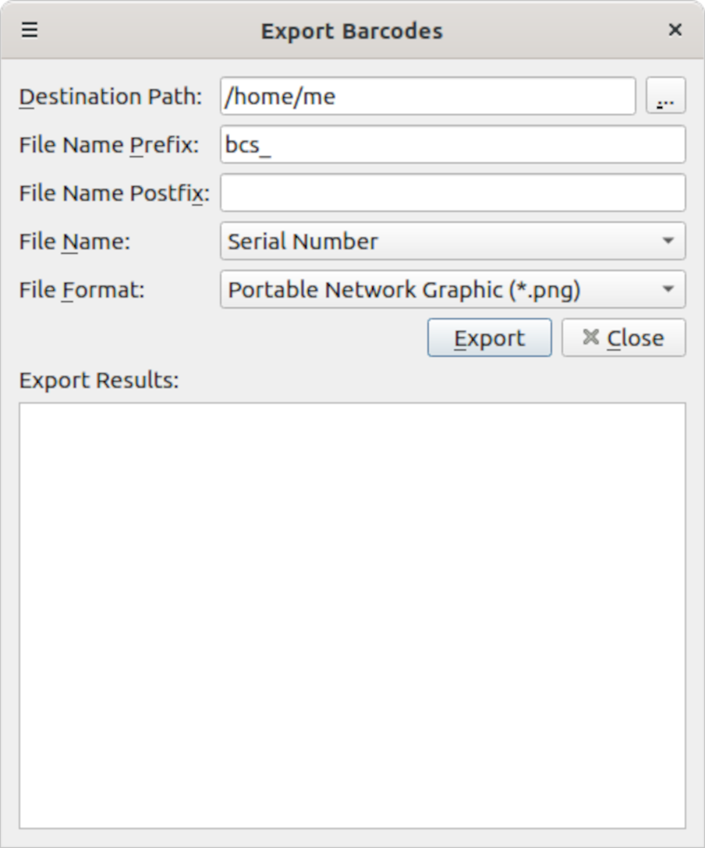Click the File Name Prefix label
The width and height of the screenshot is (705, 848).
108,145
